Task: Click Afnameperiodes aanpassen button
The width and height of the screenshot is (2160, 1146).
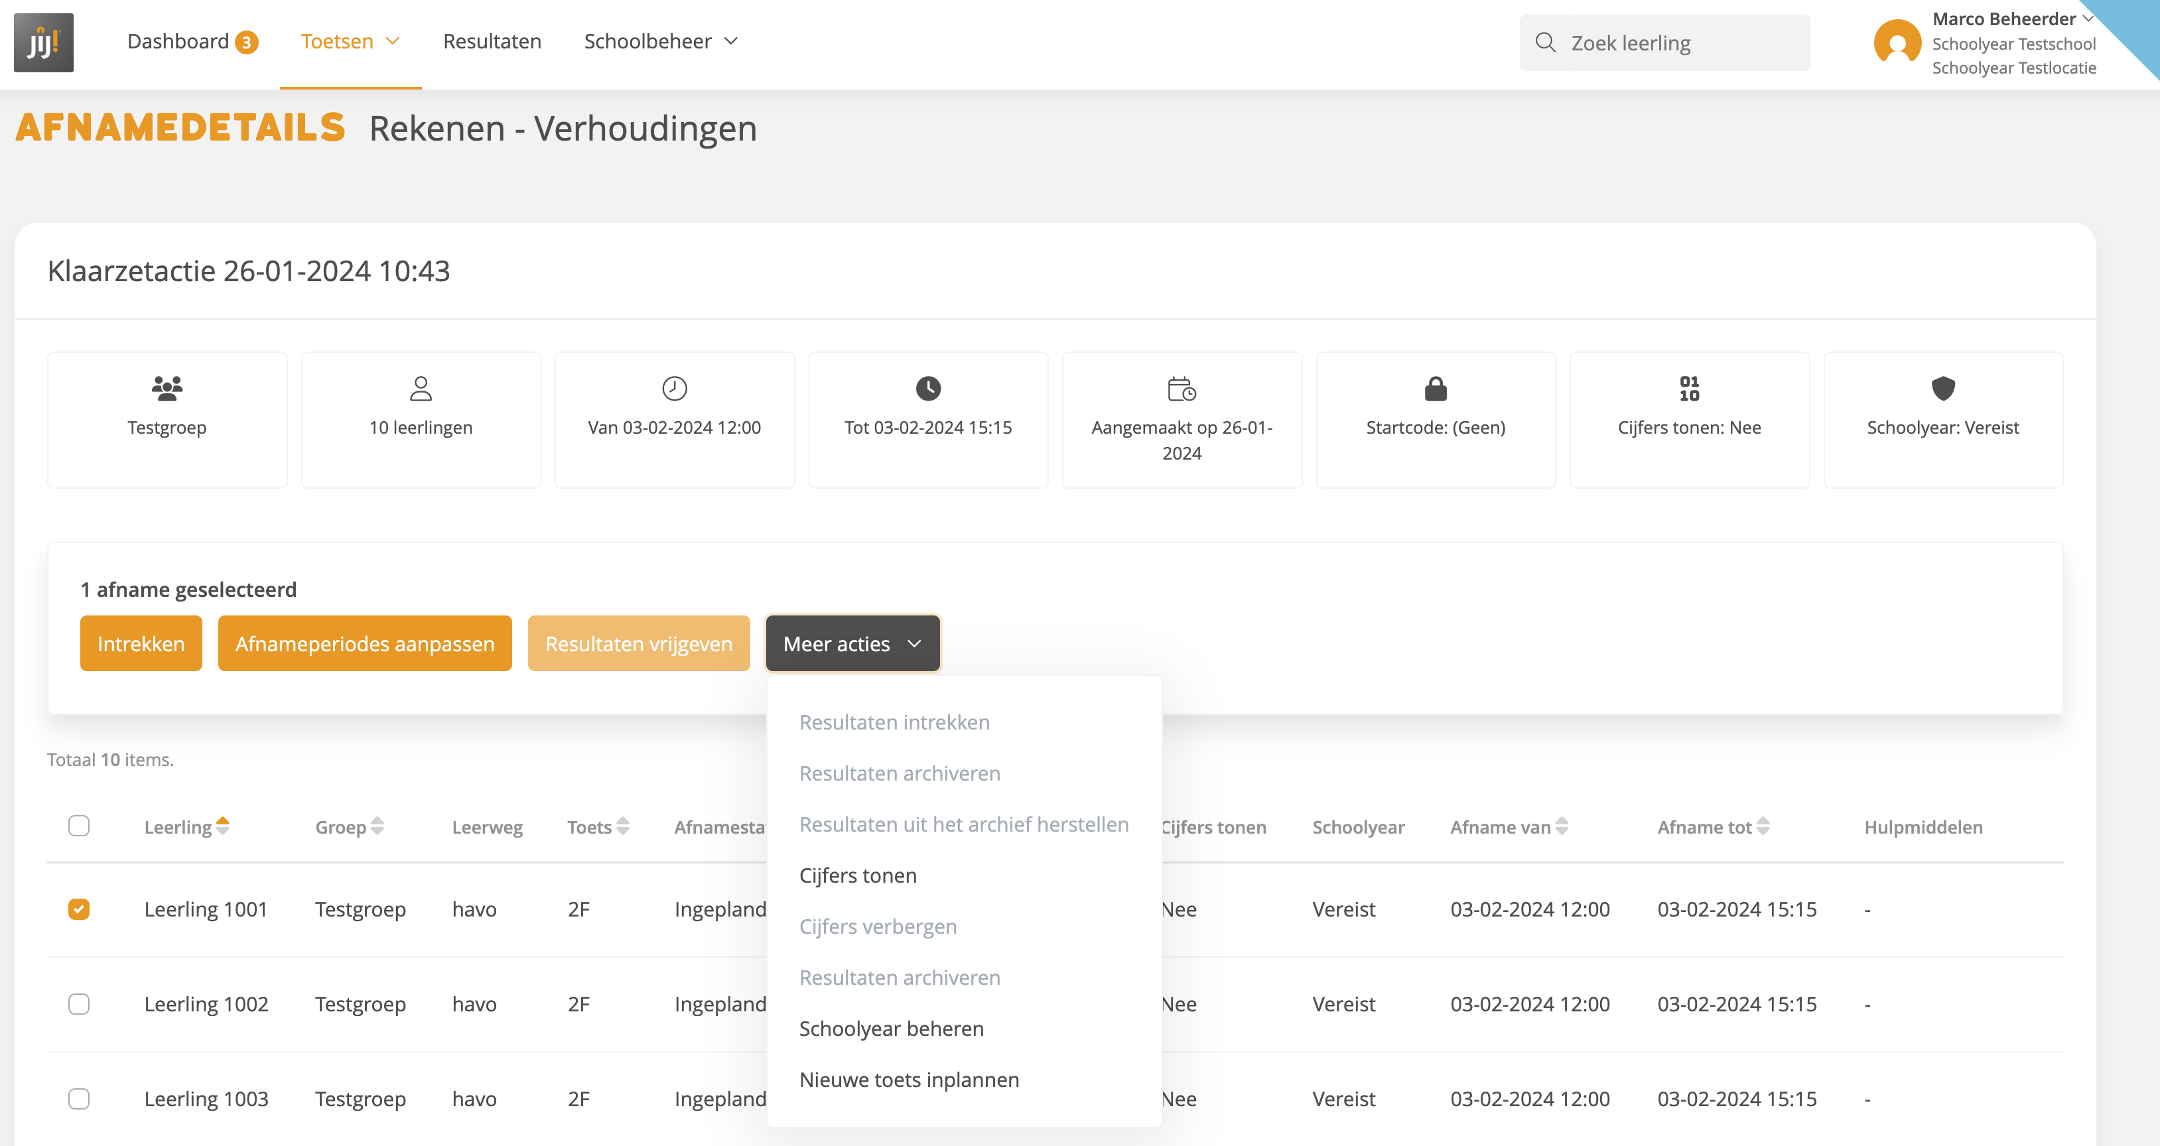Action: point(365,643)
